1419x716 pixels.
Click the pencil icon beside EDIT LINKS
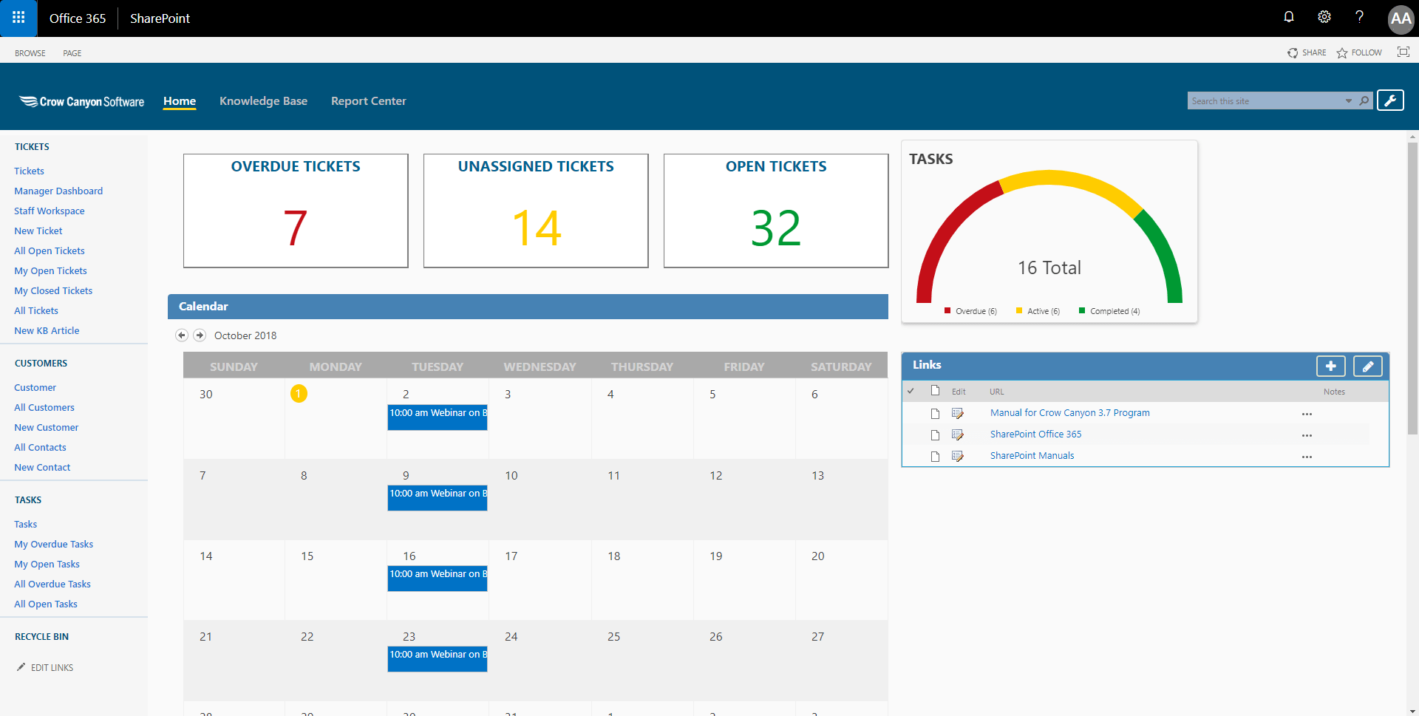pos(21,667)
